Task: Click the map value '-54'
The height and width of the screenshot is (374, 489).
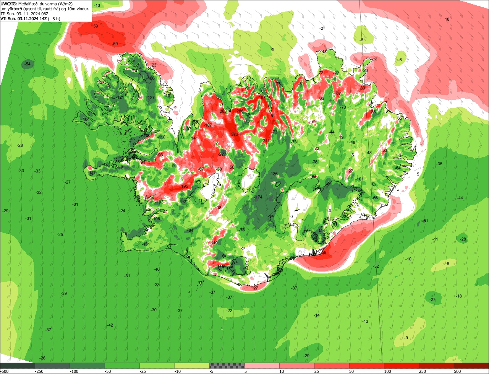Action: (28, 64)
